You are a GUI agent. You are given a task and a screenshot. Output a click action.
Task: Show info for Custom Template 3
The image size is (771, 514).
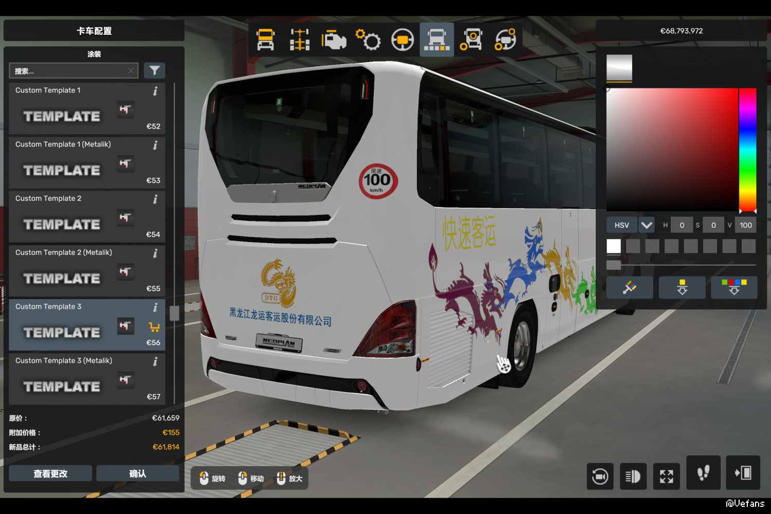tap(155, 307)
